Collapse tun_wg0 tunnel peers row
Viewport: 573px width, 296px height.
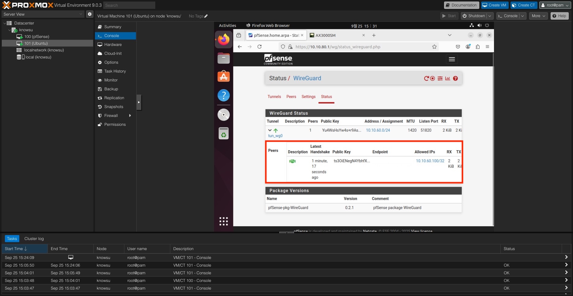pos(270,130)
